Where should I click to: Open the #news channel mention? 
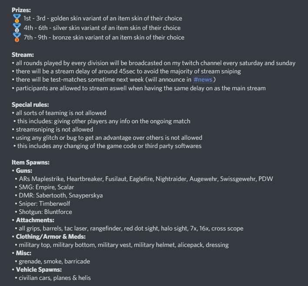tap(204, 79)
